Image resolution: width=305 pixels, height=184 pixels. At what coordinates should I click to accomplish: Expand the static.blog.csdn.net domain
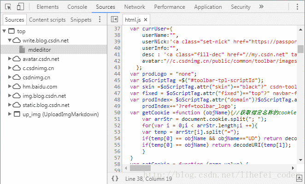pyautogui.click(x=10, y=105)
